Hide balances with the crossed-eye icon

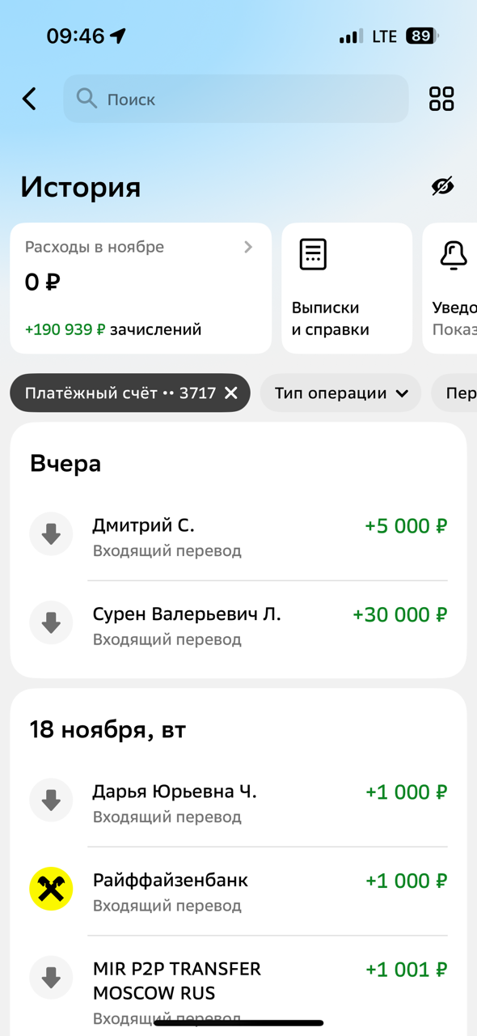click(x=444, y=186)
